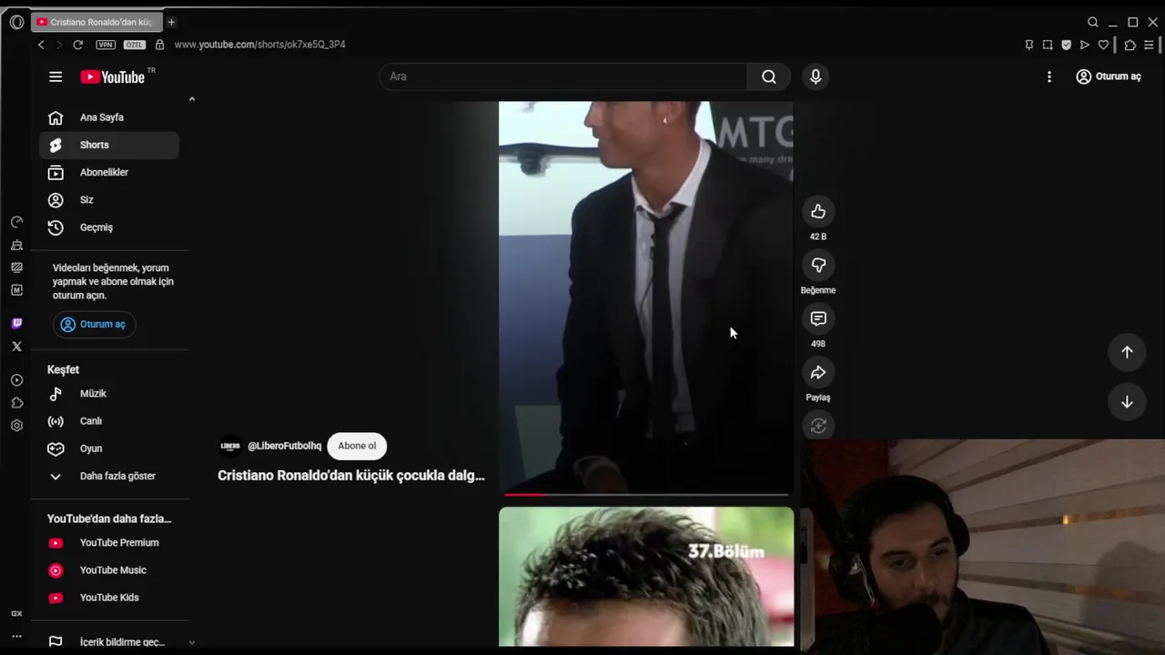Click the search magnifier button
The width and height of the screenshot is (1165, 655).
(x=769, y=76)
